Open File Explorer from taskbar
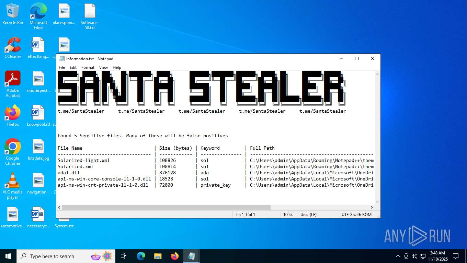This screenshot has height=263, width=467. coord(158,256)
